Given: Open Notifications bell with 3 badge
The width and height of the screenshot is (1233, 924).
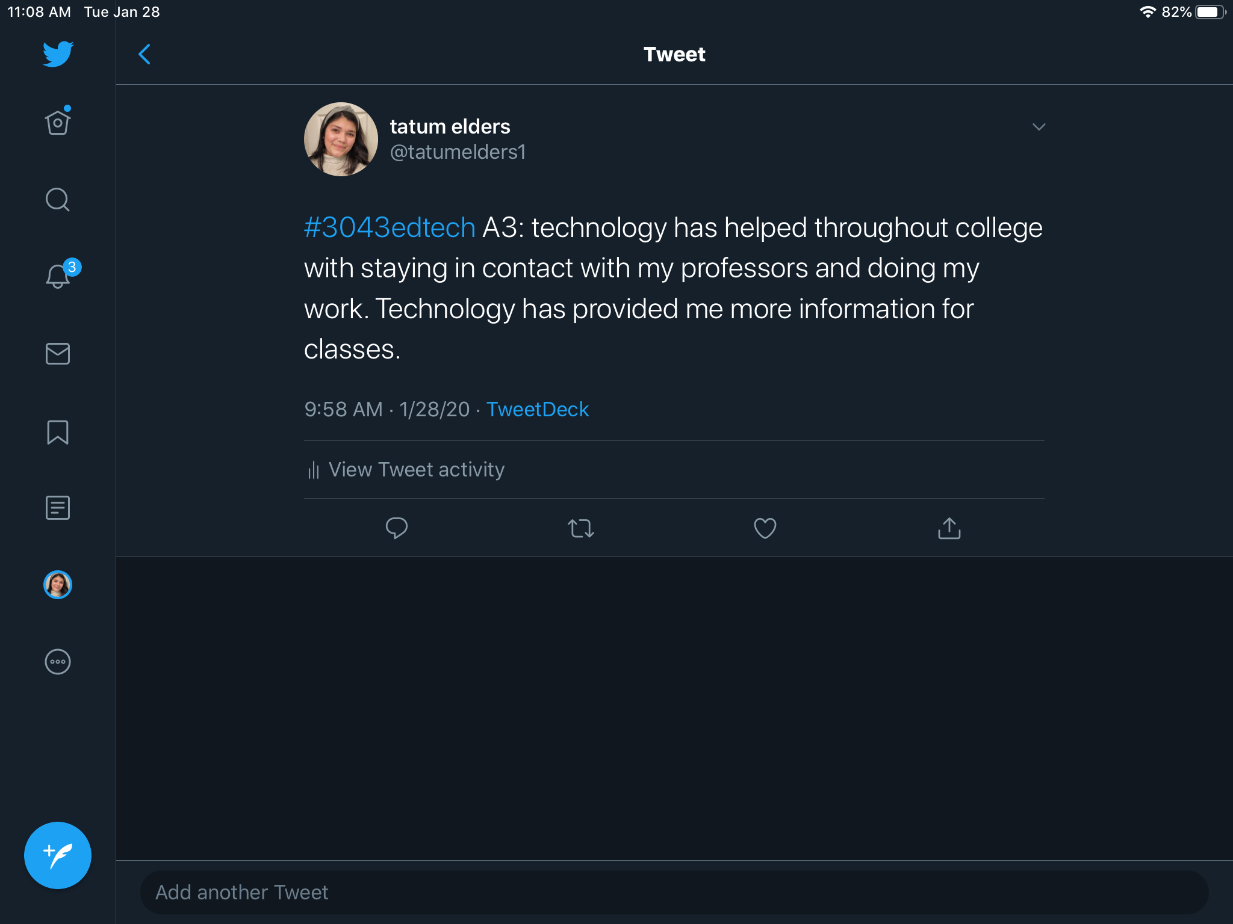Looking at the screenshot, I should point(58,276).
